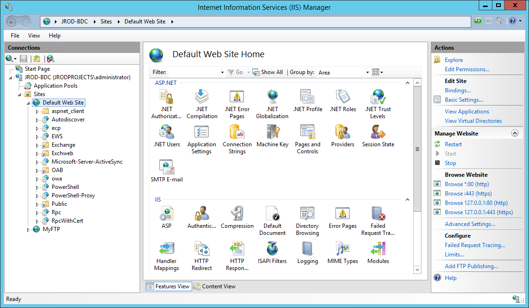The width and height of the screenshot is (529, 308).
Task: Click the Refresh Page icon beside address bar
Action: point(478,21)
